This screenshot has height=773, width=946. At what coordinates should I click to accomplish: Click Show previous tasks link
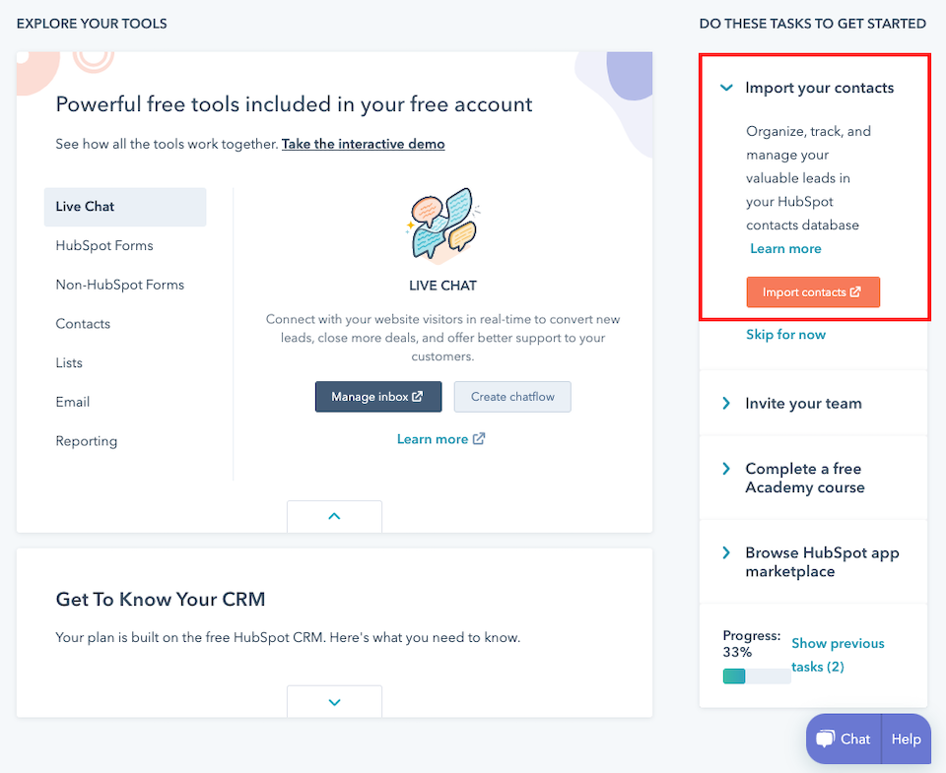(838, 655)
